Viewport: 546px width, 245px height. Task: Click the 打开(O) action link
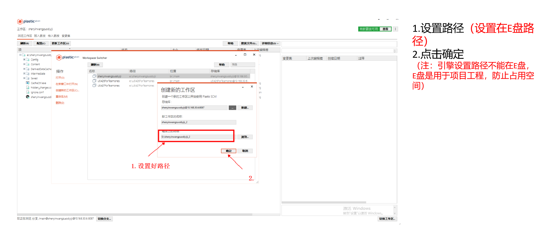coord(60,78)
